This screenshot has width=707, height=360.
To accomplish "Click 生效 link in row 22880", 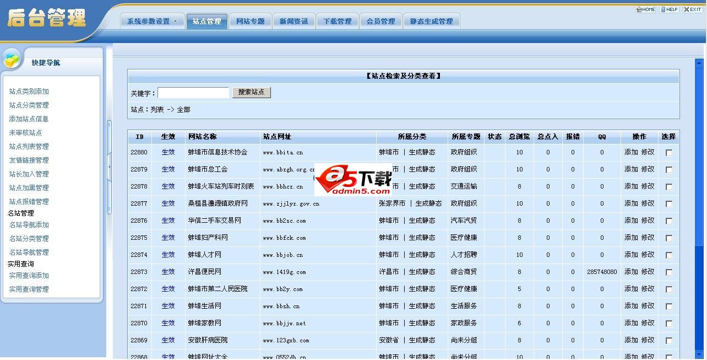I will (168, 152).
